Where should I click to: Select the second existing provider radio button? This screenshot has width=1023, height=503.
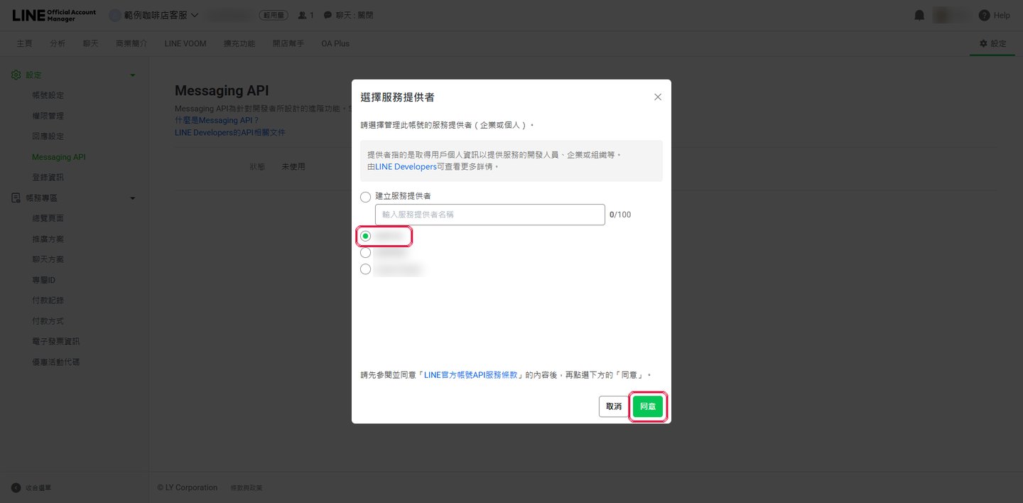point(365,252)
